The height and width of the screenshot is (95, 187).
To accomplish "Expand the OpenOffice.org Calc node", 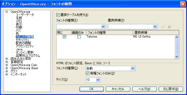I will (7, 65).
